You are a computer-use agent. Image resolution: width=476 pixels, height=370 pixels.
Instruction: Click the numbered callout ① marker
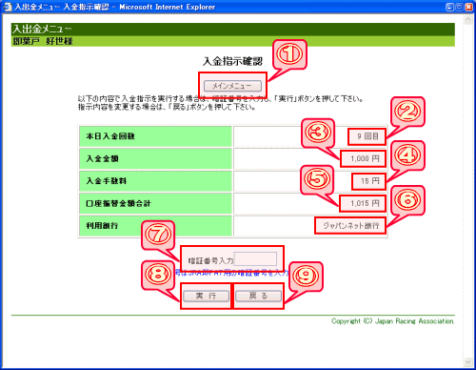pos(289,54)
